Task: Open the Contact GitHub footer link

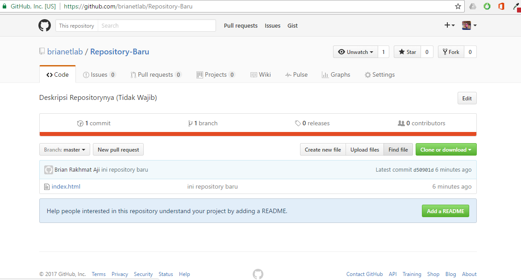Action: [x=364, y=274]
